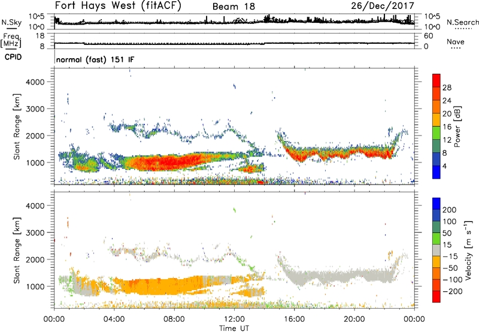Click the 'CPID' row label
This screenshot has height=332, width=479.
tap(13, 57)
